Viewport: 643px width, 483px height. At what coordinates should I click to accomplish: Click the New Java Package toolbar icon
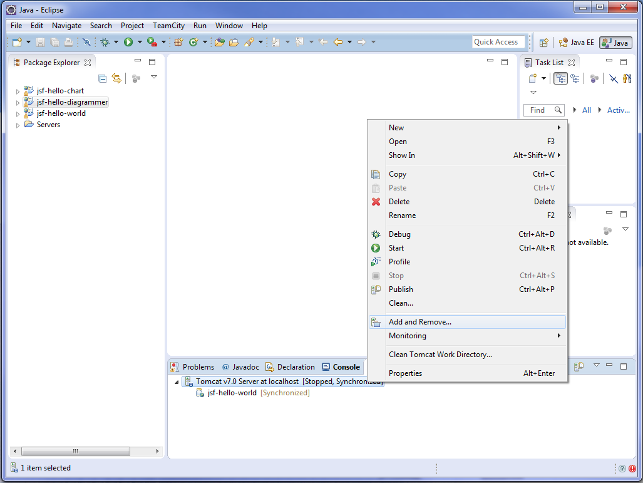coord(178,42)
